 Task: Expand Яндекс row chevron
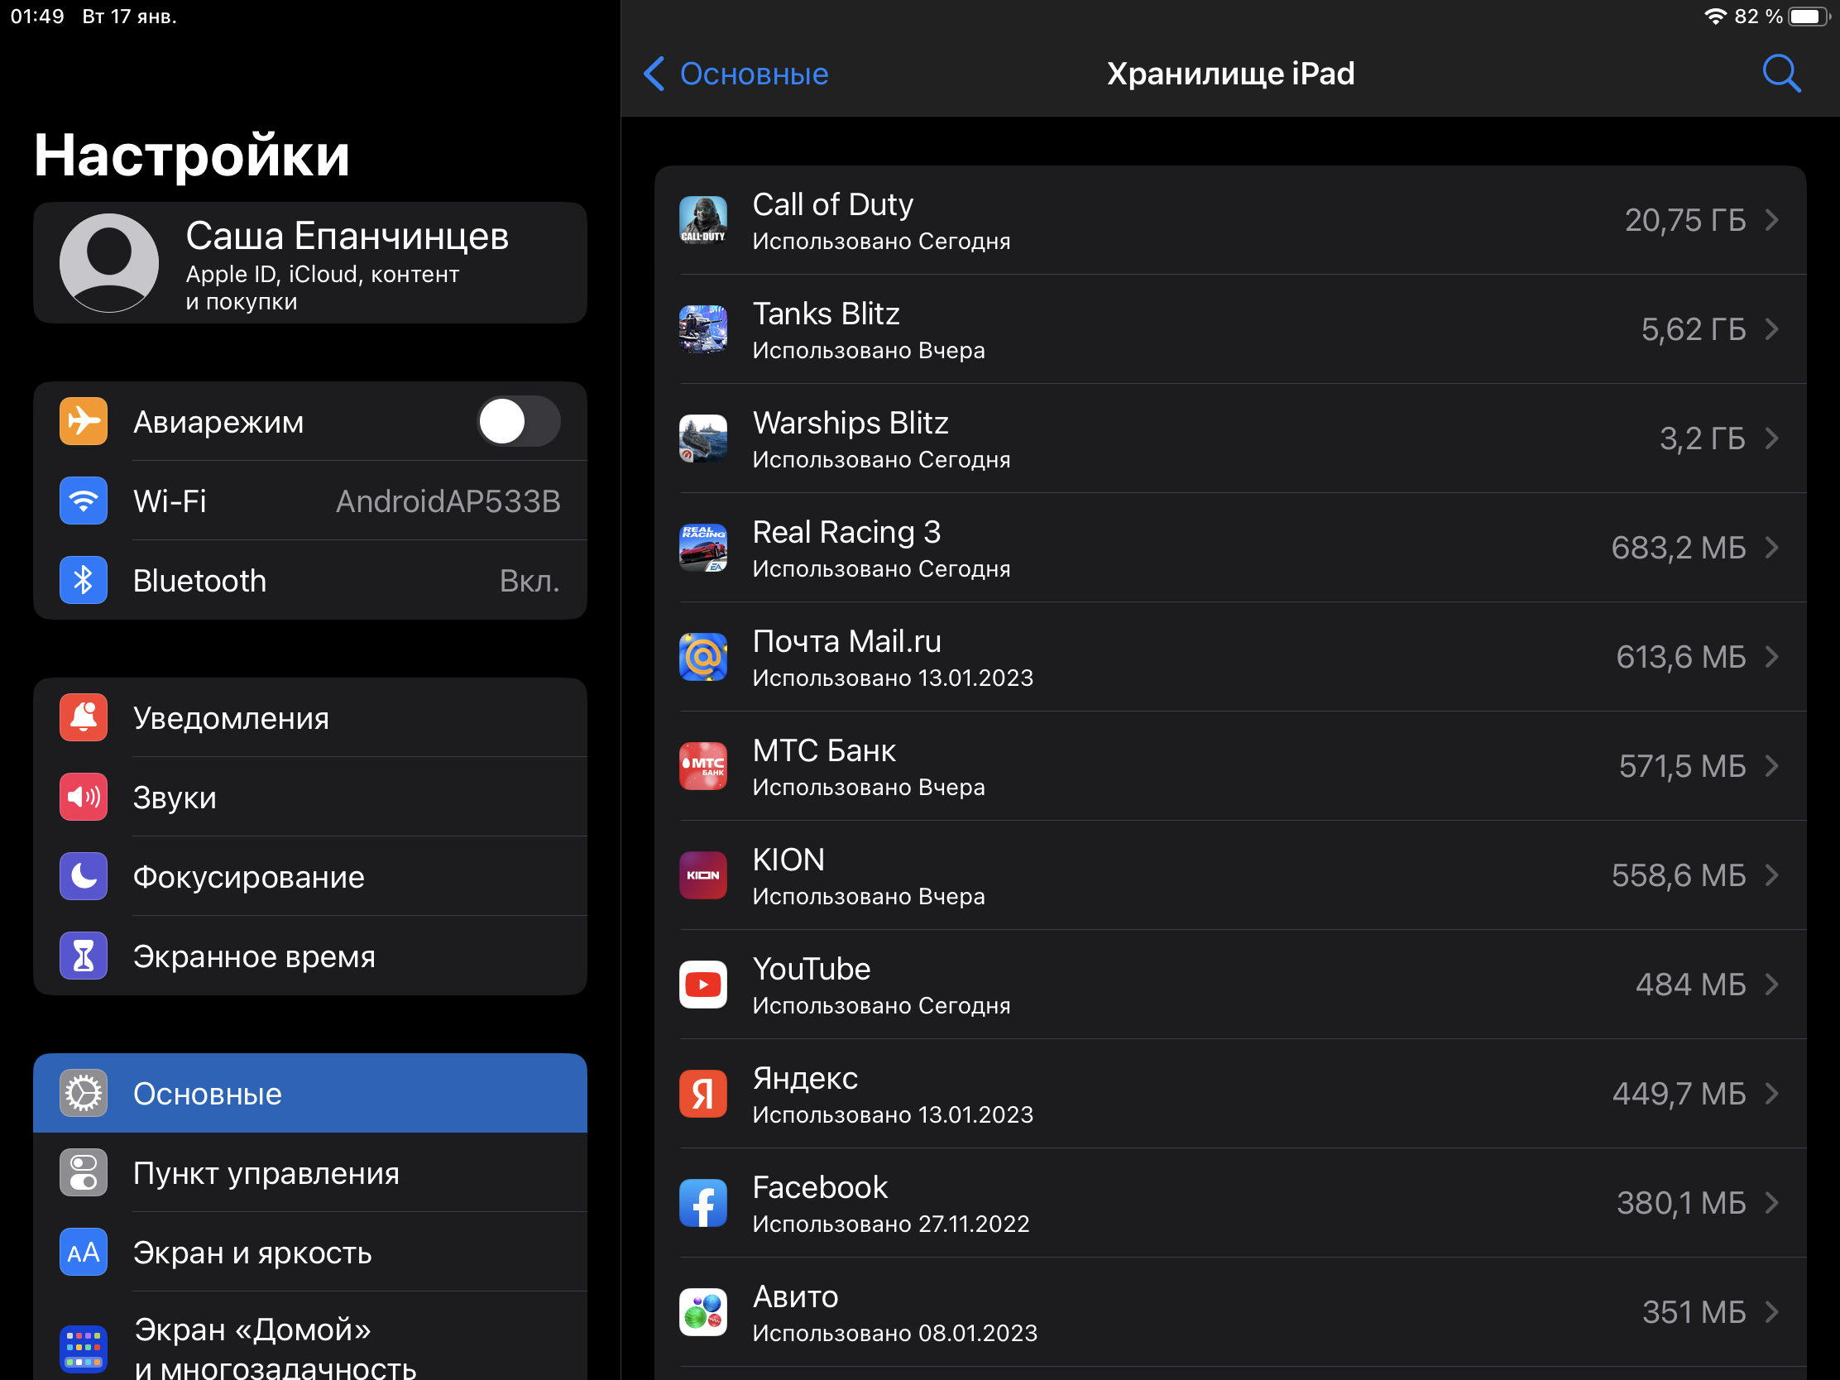pyautogui.click(x=1772, y=1094)
